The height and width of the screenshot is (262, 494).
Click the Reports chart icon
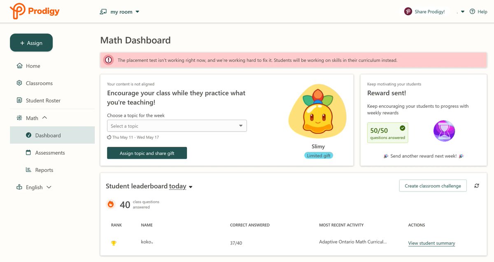point(28,170)
